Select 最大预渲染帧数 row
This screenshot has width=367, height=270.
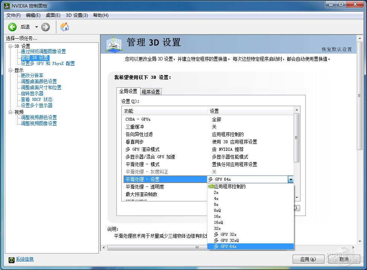(x=165, y=194)
